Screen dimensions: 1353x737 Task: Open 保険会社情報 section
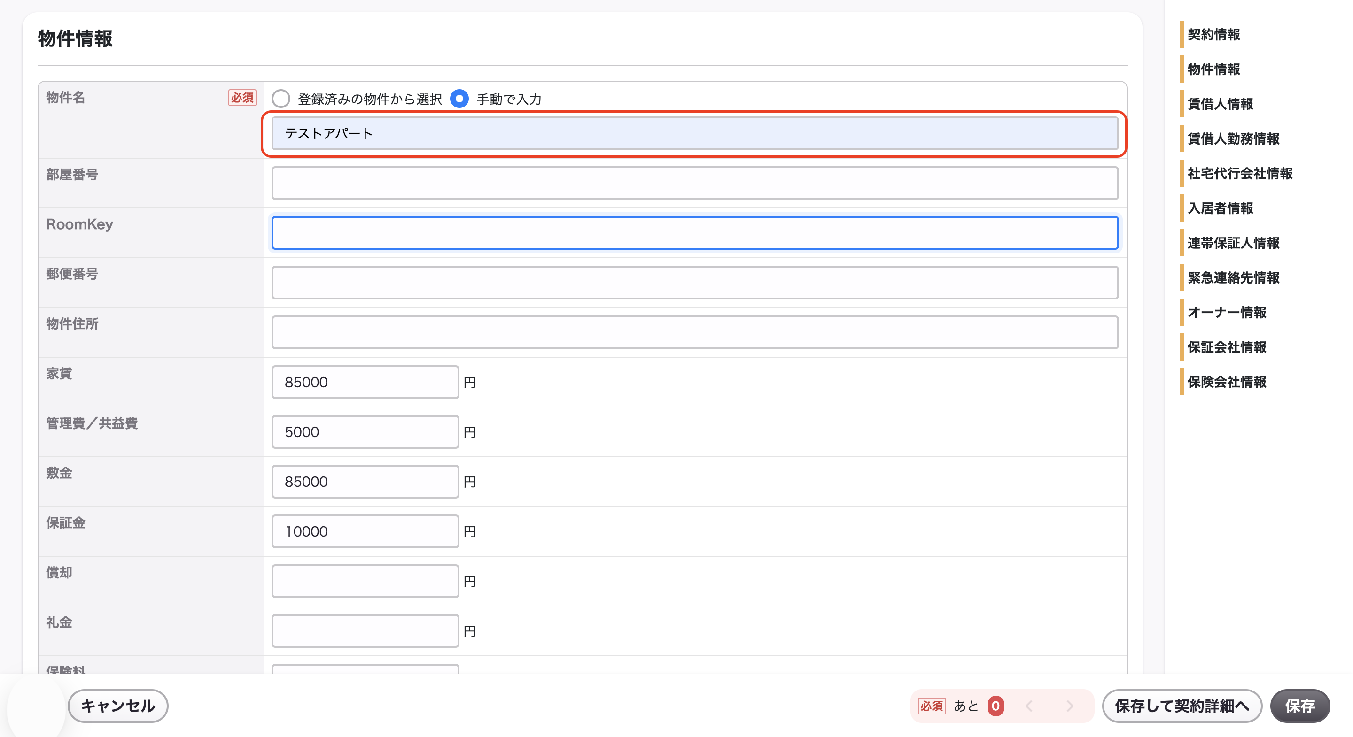click(x=1227, y=382)
